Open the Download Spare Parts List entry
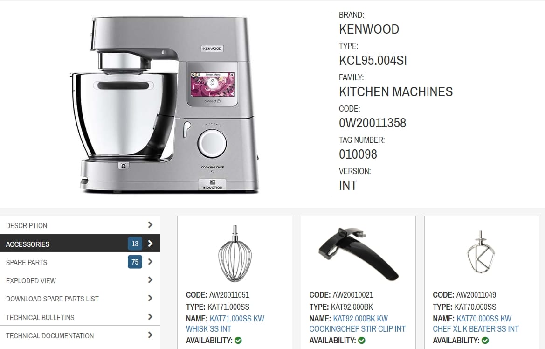 80,299
